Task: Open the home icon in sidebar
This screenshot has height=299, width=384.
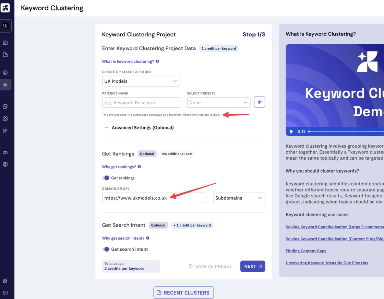Action: click(x=5, y=43)
